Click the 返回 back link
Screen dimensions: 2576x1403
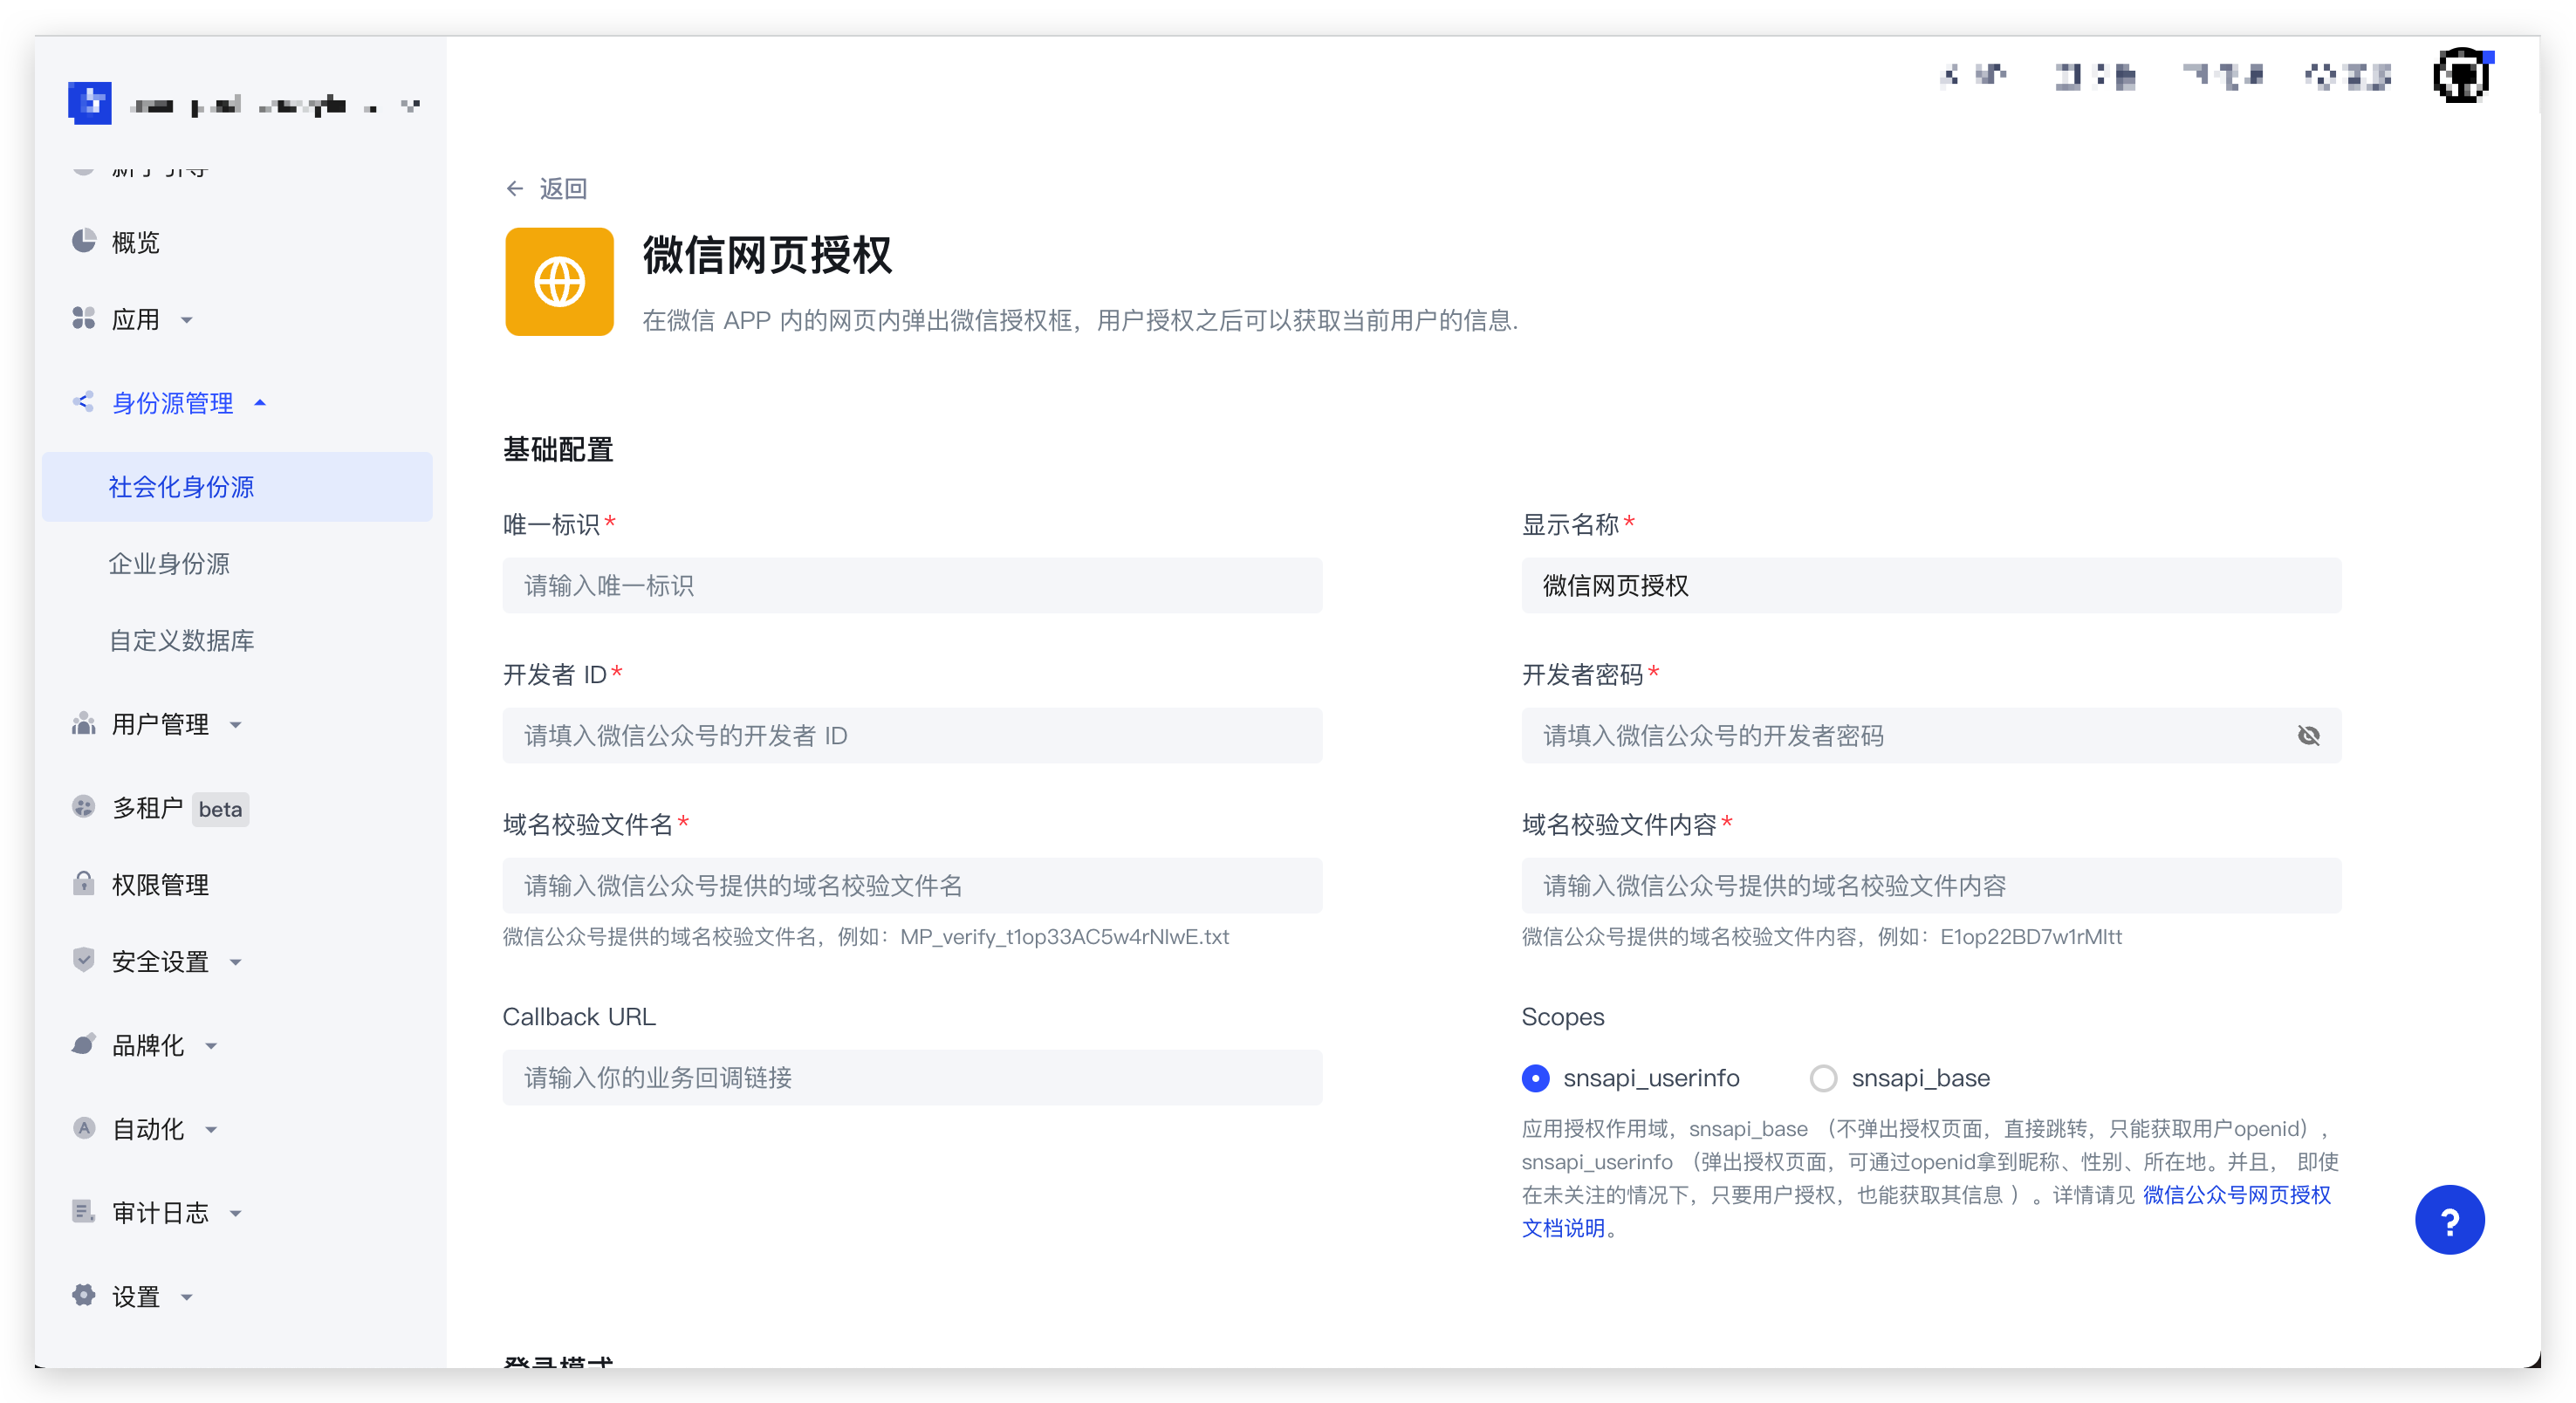pyautogui.click(x=547, y=188)
